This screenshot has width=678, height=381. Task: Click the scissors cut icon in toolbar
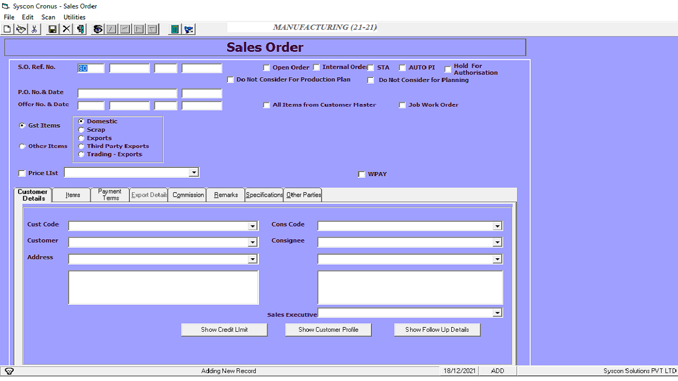pos(34,29)
